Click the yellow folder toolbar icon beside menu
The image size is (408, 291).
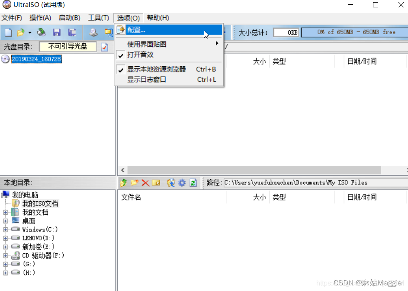[108, 32]
